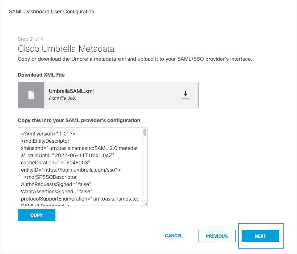Click the resize handle of the metadata textarea
Image resolution: width=297 pixels, height=254 pixels.
click(145, 204)
